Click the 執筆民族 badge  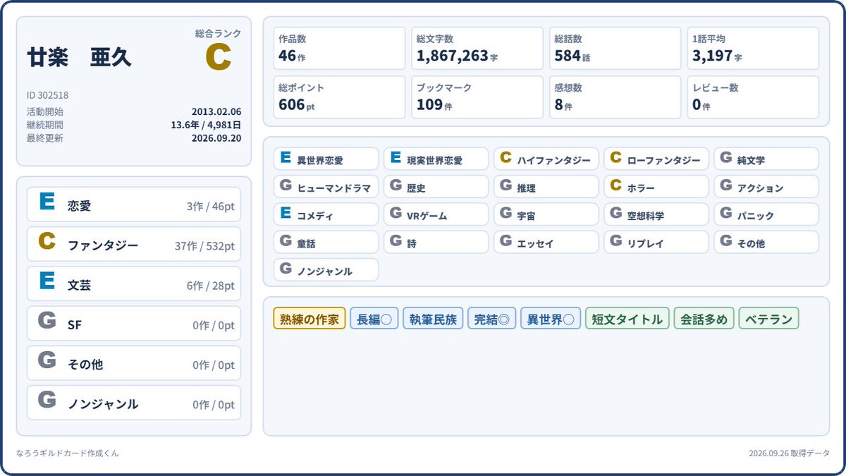tap(434, 319)
